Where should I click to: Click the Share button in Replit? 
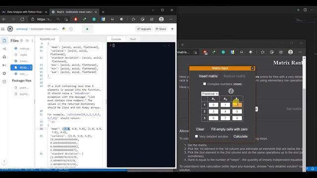point(160,29)
